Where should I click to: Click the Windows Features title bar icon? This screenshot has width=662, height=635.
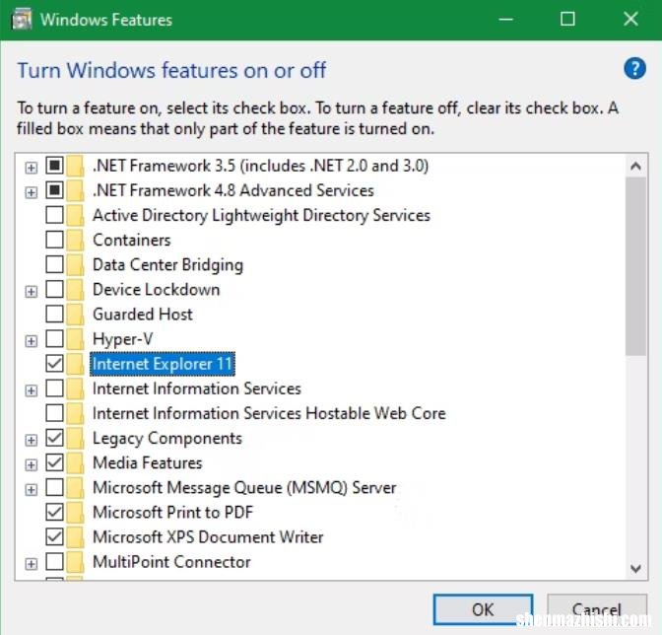coord(22,20)
